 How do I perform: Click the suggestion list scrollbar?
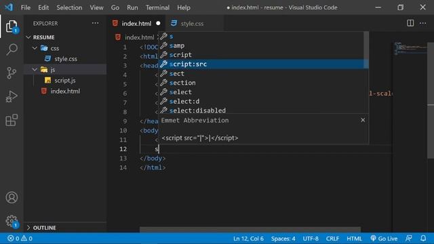coord(366,49)
